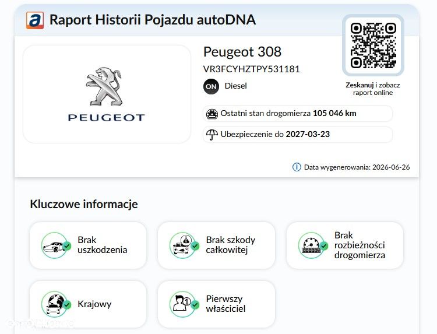Click the first owner person icon

(184, 304)
